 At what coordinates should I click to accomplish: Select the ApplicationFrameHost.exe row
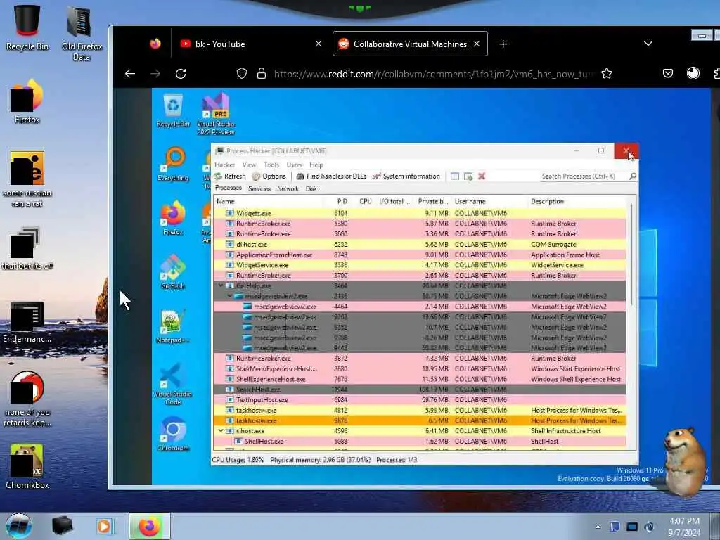click(420, 255)
